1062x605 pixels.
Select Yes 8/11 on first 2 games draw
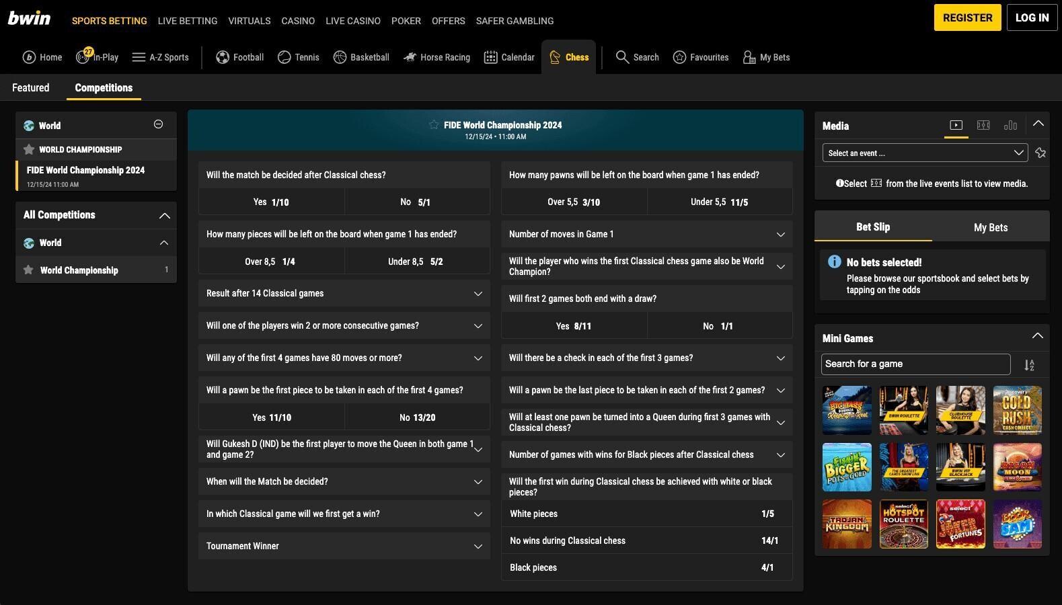click(574, 326)
